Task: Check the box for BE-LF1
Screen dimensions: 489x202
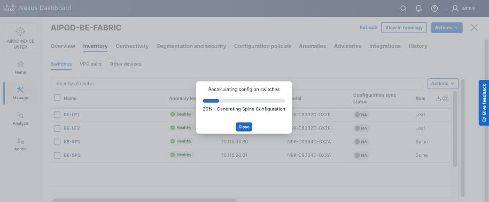Action: [x=57, y=115]
